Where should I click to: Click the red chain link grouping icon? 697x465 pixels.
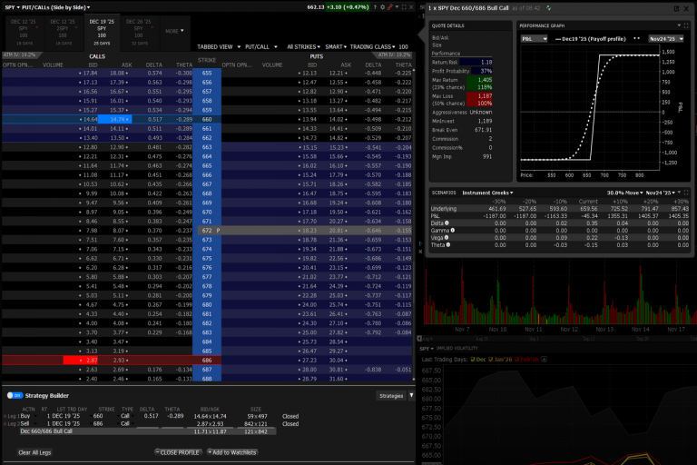[390, 7]
